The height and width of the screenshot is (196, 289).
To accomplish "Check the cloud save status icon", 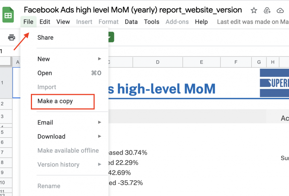I will [280, 11].
